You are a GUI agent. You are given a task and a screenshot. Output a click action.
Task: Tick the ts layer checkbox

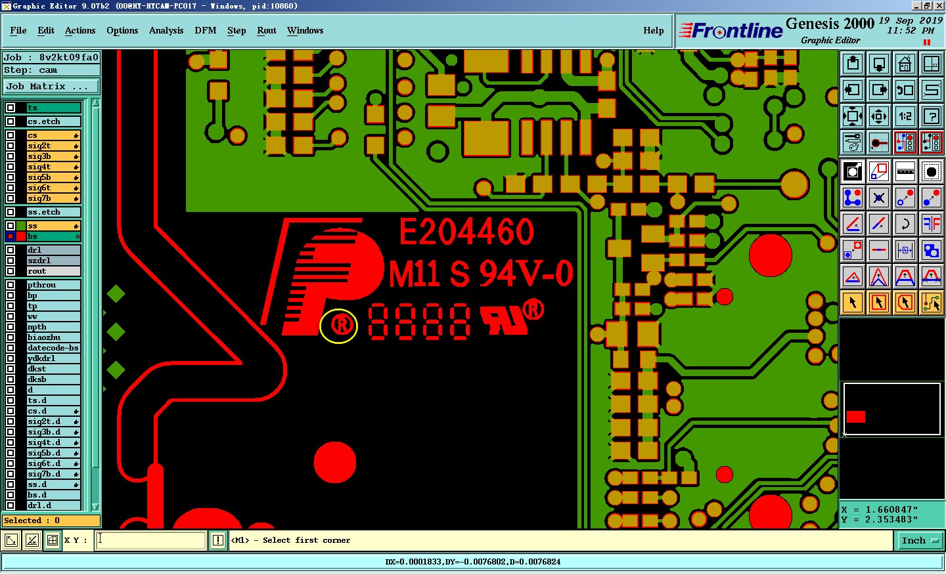11,108
